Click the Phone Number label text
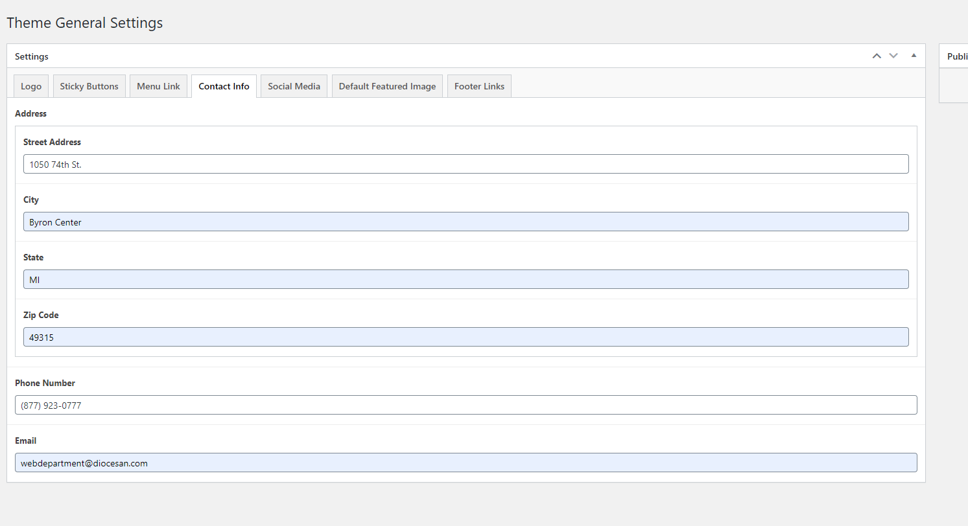 pyautogui.click(x=45, y=383)
